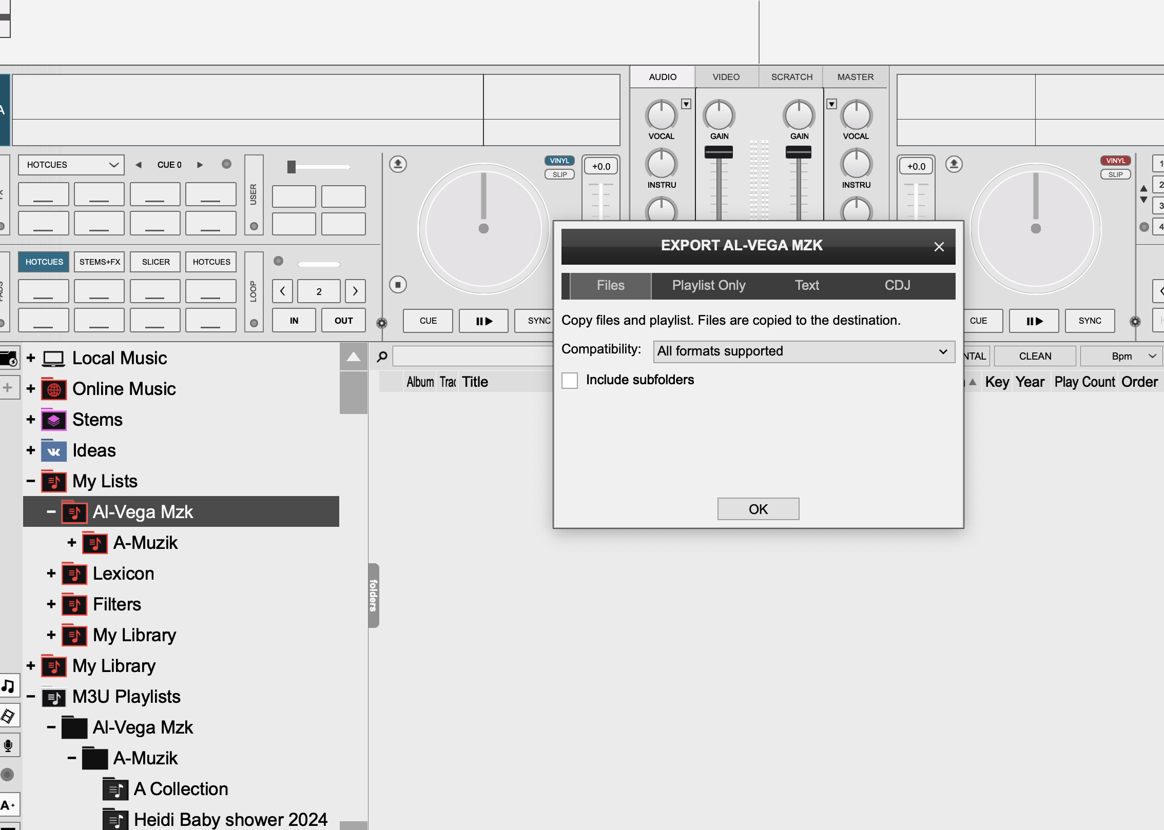Image resolution: width=1164 pixels, height=830 pixels.
Task: Switch to the Playlist Only tab
Action: click(x=708, y=285)
